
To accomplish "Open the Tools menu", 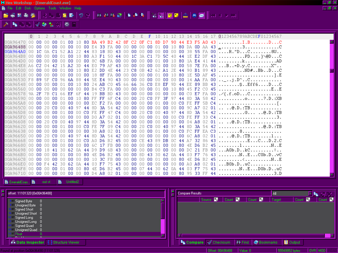I will tap(52, 8).
